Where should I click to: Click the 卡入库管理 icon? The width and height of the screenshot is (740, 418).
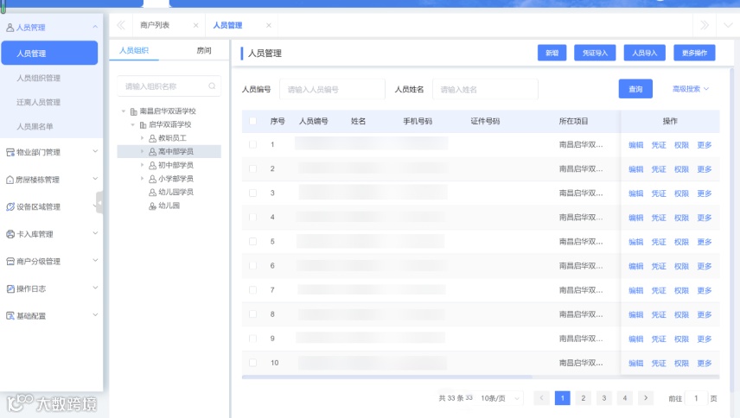click(x=10, y=234)
